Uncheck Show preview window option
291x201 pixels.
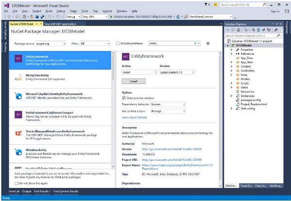tap(124, 98)
